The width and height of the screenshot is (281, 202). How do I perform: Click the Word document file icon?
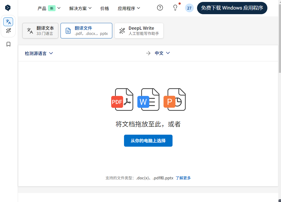coord(148,100)
